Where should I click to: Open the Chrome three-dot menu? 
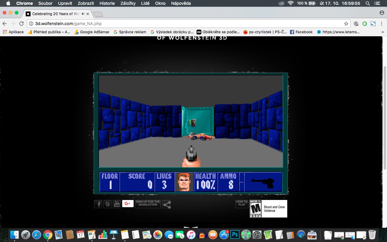pos(382,24)
